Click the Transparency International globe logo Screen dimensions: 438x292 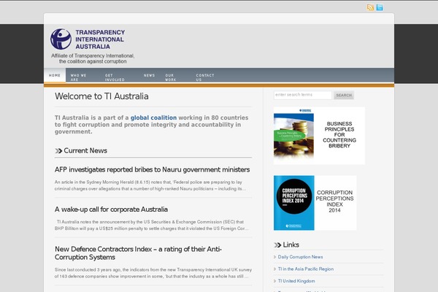coord(61,39)
